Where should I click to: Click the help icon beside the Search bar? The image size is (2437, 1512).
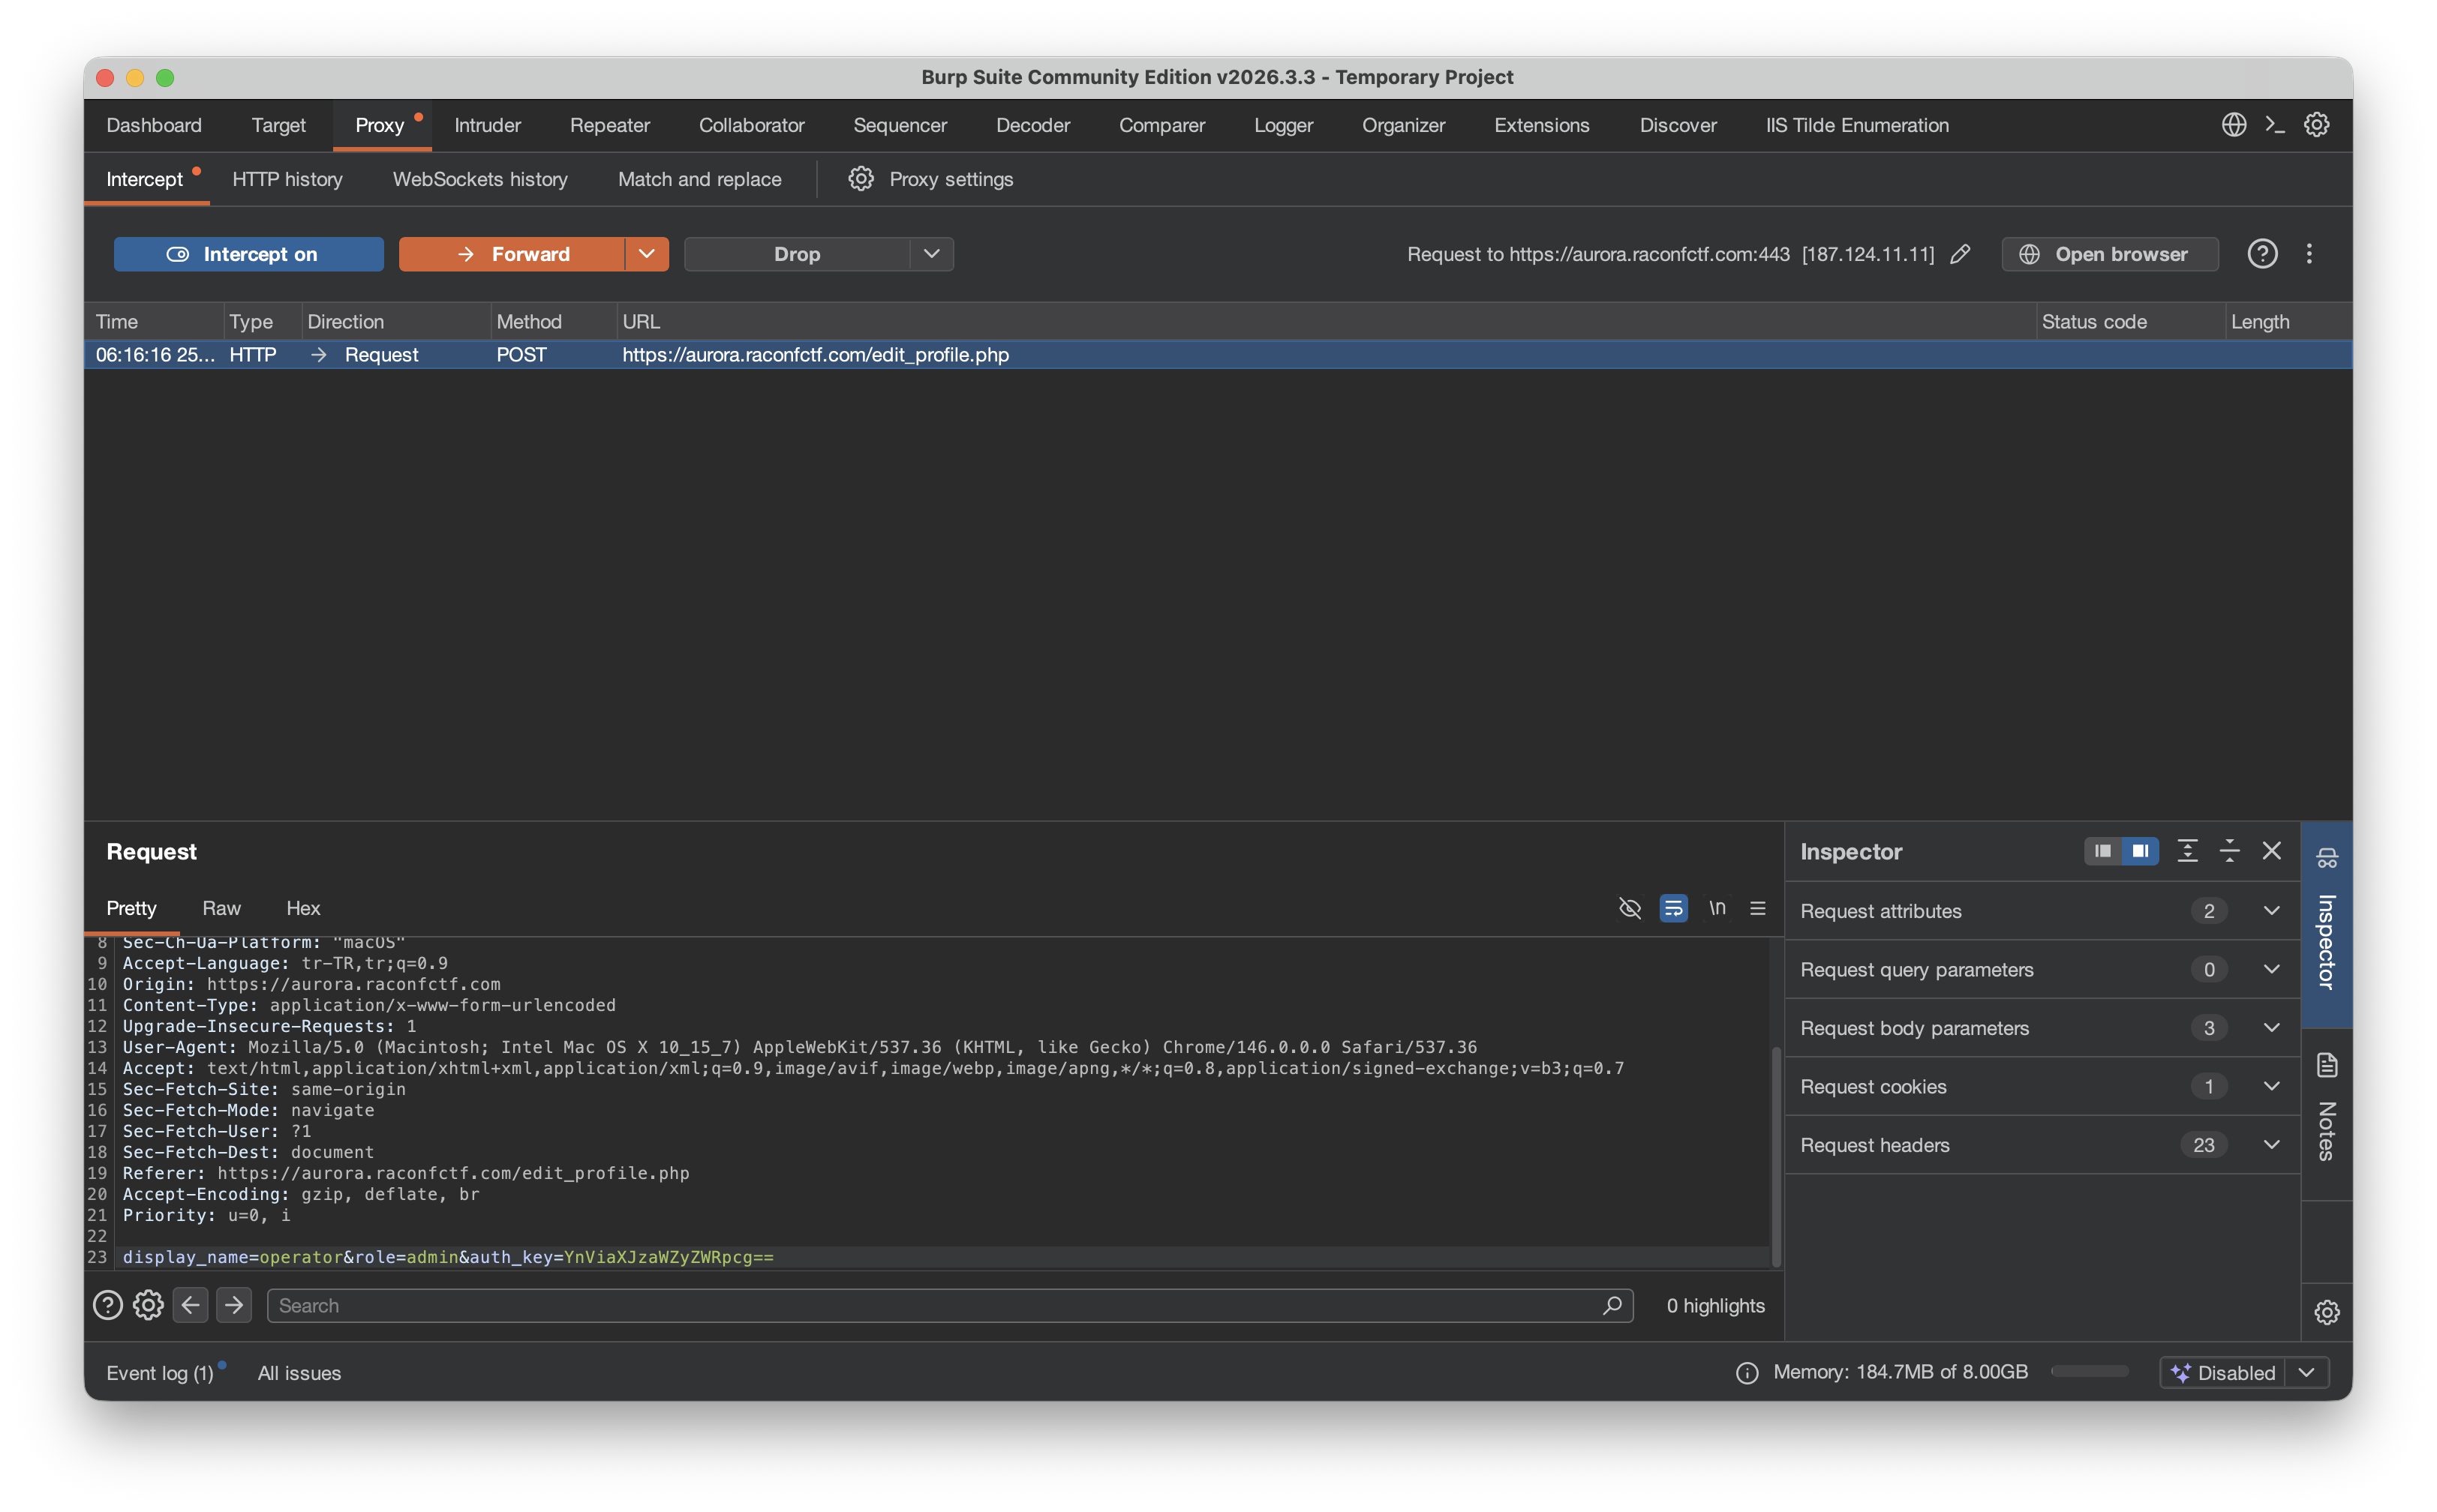(108, 1305)
